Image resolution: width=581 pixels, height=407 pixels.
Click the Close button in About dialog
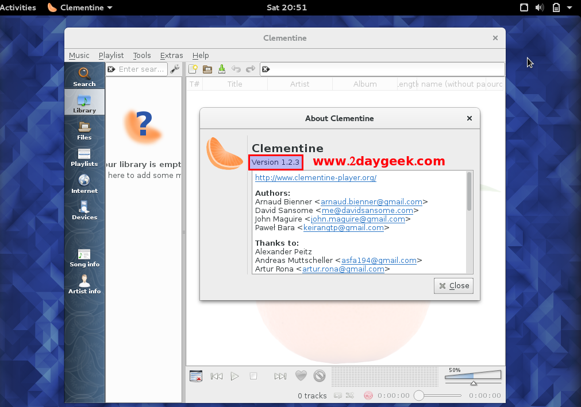coord(453,286)
